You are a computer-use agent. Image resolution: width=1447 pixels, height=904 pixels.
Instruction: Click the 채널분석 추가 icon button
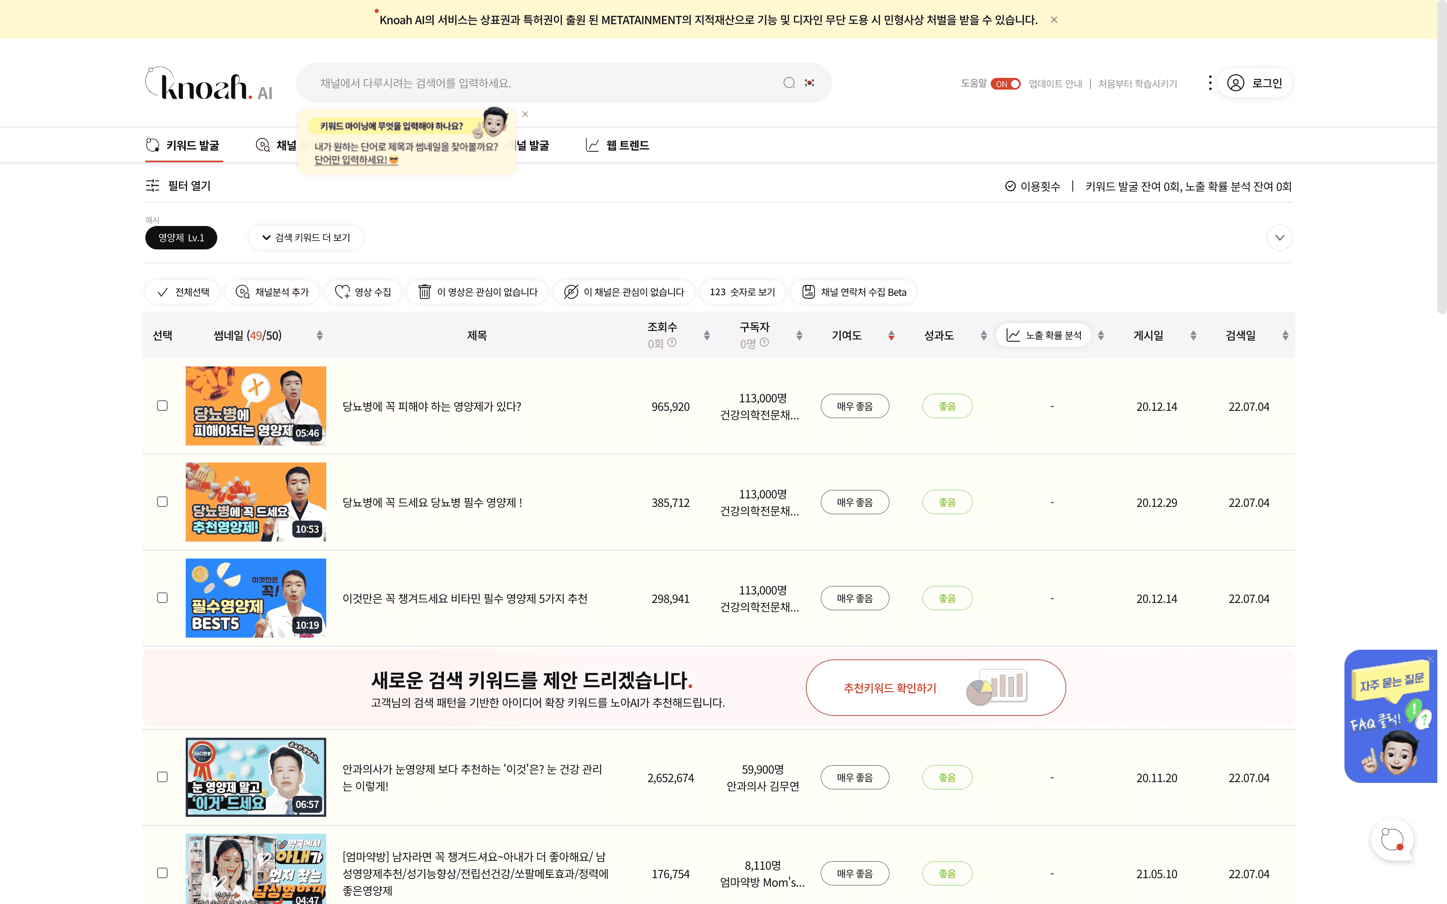point(243,292)
